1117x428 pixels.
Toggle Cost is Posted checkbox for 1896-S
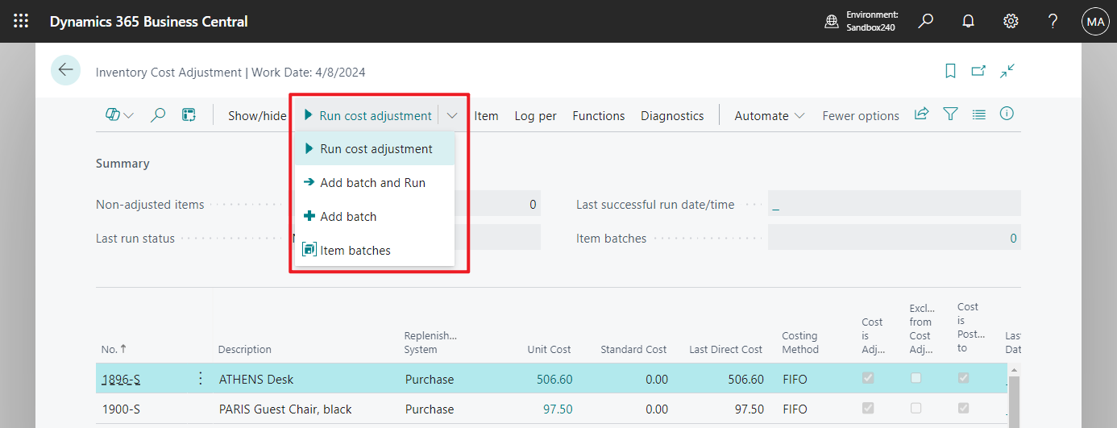point(964,378)
